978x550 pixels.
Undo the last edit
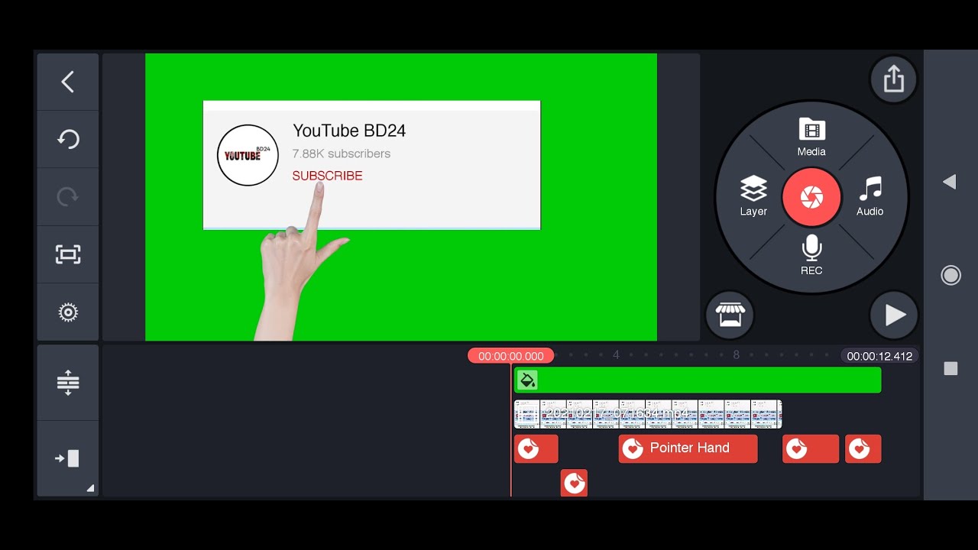click(x=68, y=139)
